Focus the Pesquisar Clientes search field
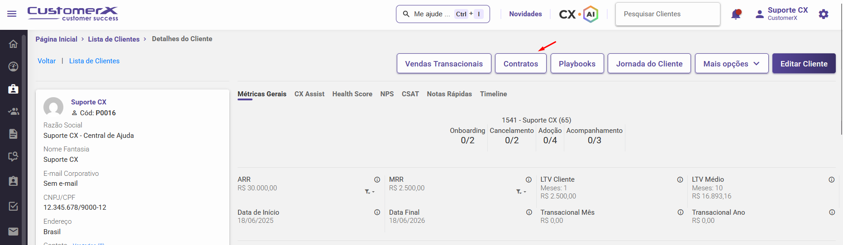This screenshot has height=245, width=843. click(x=667, y=14)
